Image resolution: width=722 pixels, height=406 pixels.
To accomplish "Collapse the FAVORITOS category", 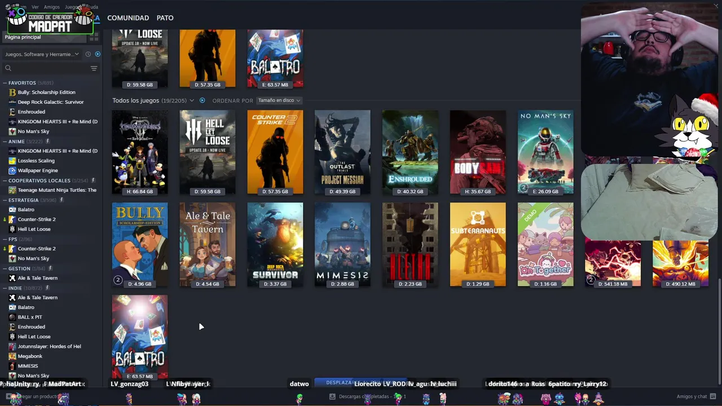I will (5, 83).
